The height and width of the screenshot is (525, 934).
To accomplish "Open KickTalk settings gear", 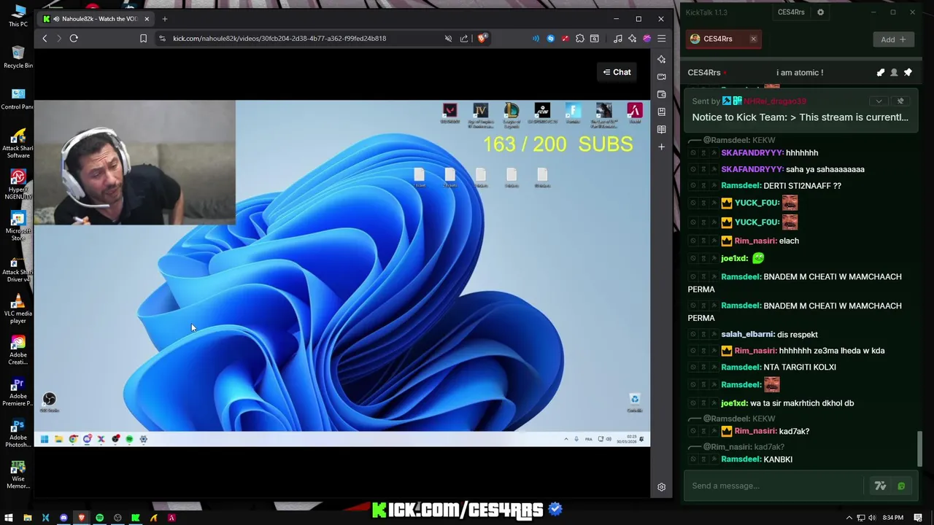I will tap(820, 12).
